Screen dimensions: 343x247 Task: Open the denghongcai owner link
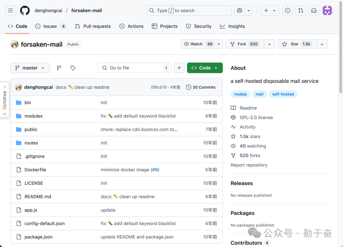48,10
